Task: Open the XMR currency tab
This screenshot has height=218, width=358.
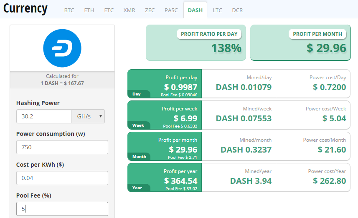Action: click(x=129, y=10)
